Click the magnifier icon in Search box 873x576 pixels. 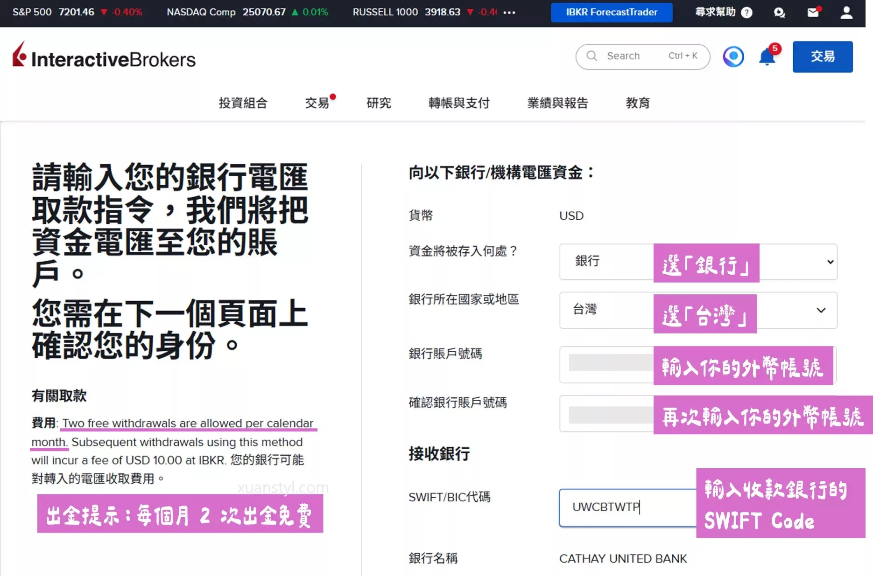coord(592,56)
